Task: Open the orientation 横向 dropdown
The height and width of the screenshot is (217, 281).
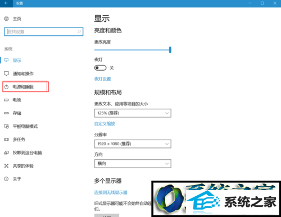Action: point(133,164)
